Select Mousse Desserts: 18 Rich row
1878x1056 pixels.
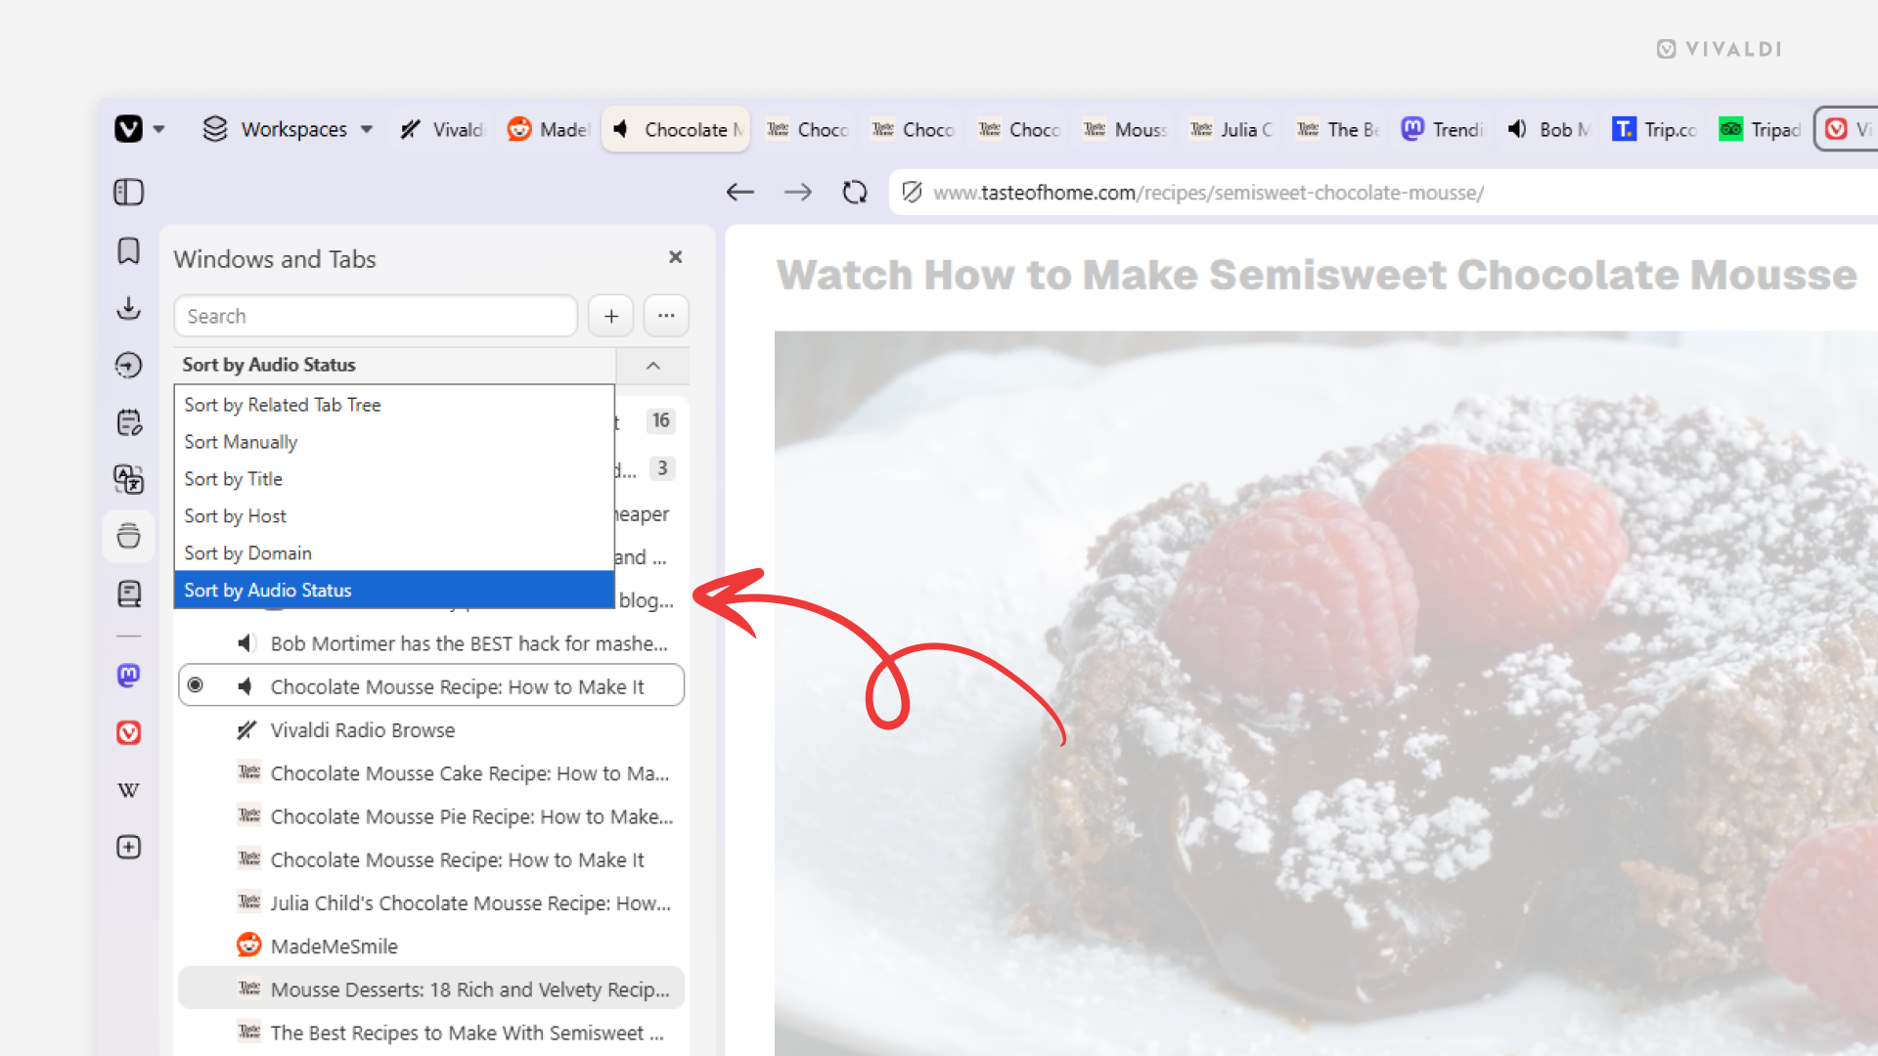(x=431, y=990)
